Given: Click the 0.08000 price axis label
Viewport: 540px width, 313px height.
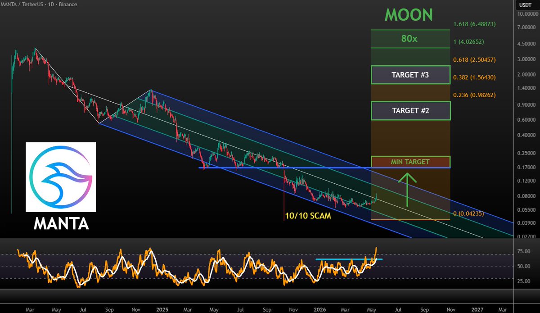Looking at the screenshot, I should pos(526,196).
